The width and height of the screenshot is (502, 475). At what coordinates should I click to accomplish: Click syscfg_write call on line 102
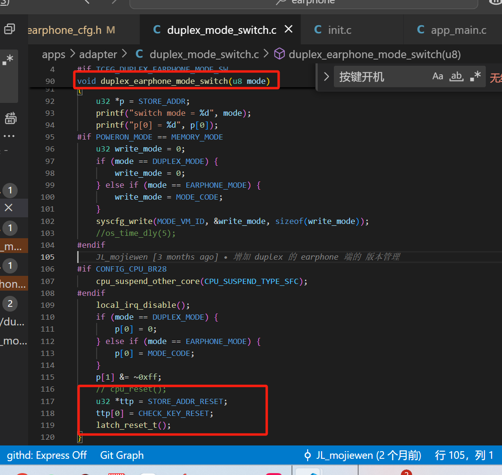point(124,222)
